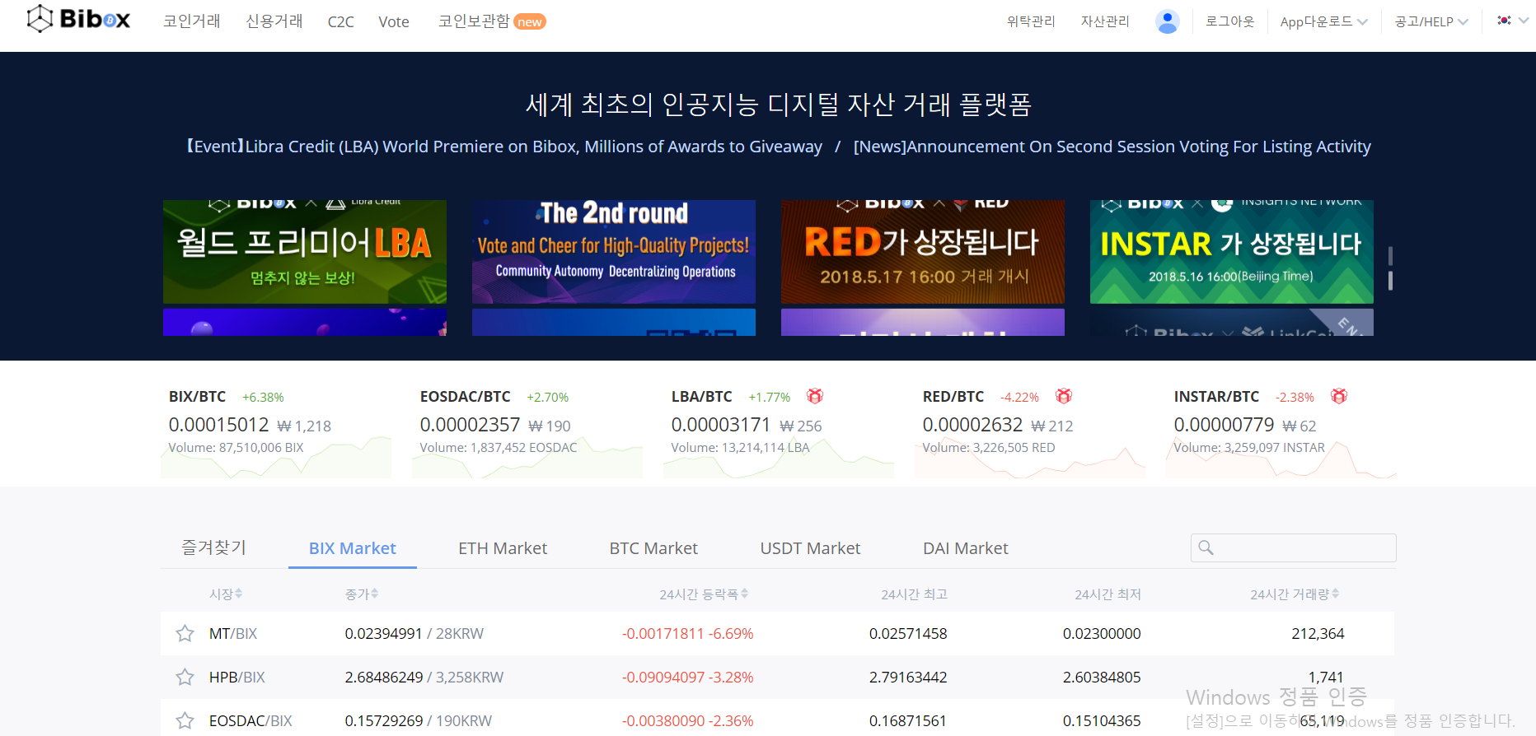The width and height of the screenshot is (1536, 736).
Task: Switch to USDT Market tab
Action: pyautogui.click(x=810, y=548)
